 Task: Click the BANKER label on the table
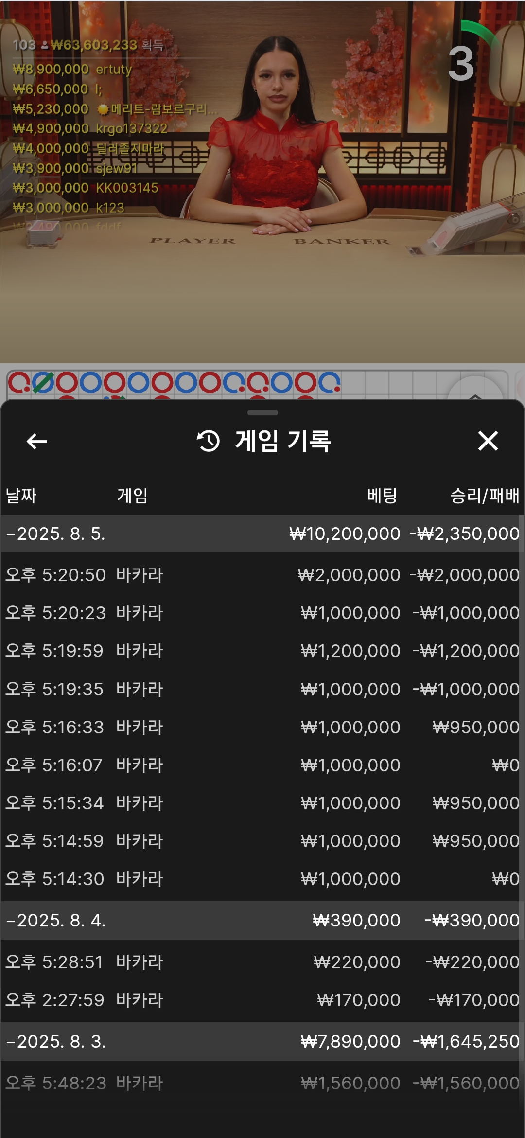click(x=342, y=241)
